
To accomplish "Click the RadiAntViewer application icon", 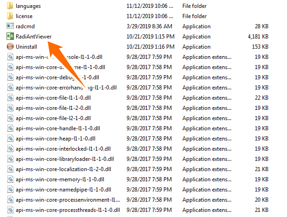I will [x=10, y=37].
